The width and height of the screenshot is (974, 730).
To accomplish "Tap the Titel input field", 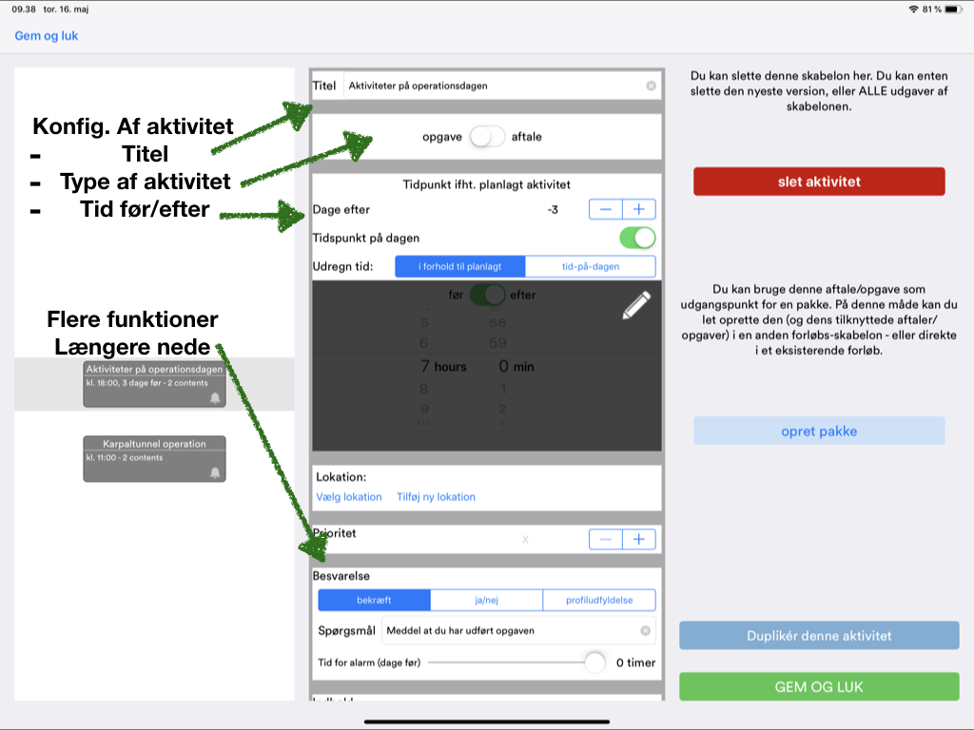I will point(502,86).
